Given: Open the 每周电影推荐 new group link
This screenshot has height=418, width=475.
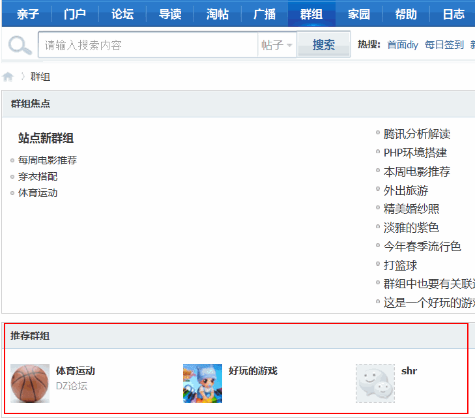Looking at the screenshot, I should pos(48,160).
